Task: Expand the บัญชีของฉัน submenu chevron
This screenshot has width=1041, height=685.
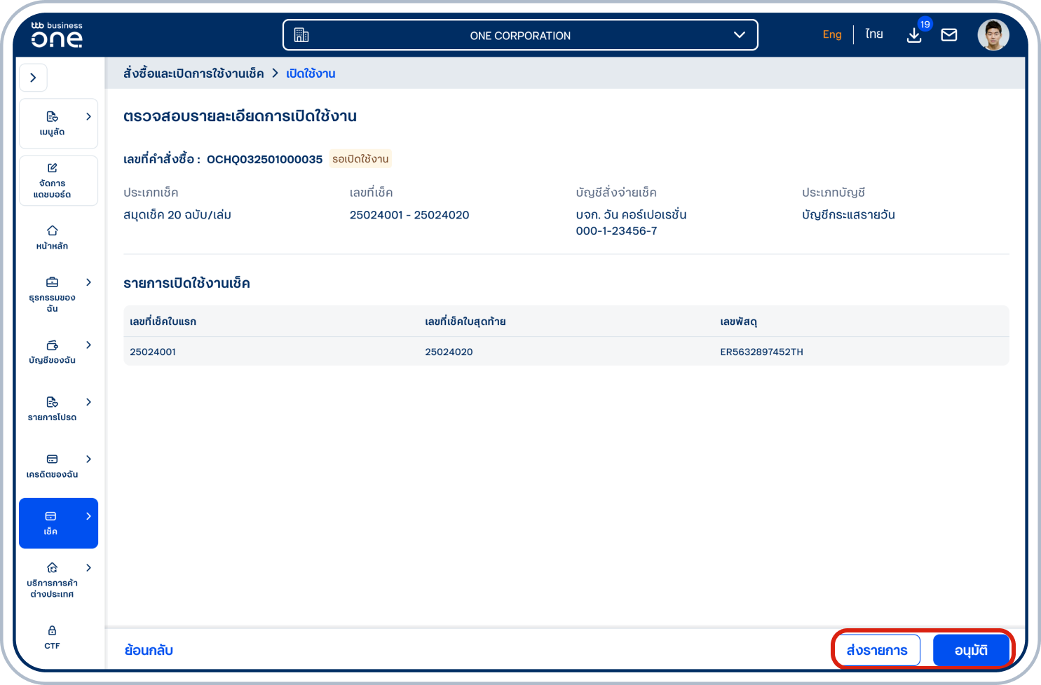Action: click(x=88, y=345)
